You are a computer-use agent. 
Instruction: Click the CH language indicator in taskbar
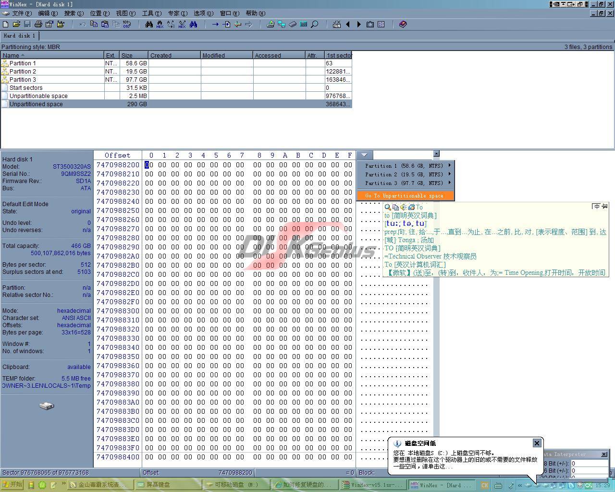point(484,485)
